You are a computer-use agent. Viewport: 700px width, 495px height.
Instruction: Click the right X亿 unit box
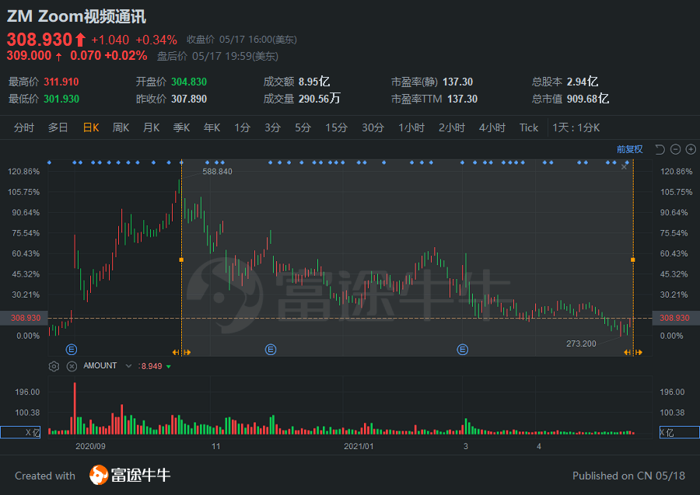[680, 432]
